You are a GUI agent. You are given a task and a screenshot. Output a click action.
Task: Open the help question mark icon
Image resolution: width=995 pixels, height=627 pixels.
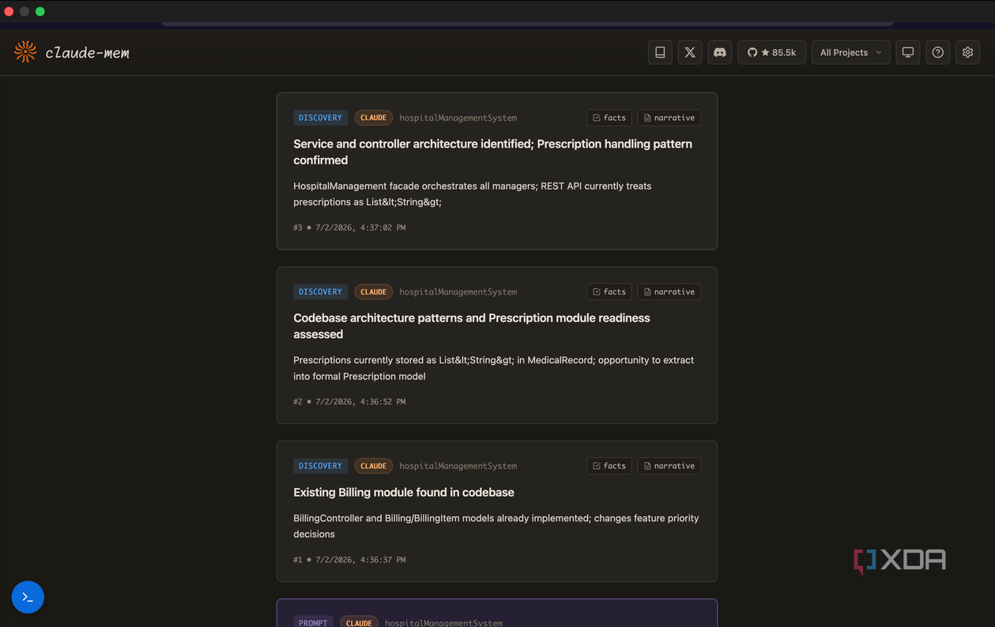(938, 52)
